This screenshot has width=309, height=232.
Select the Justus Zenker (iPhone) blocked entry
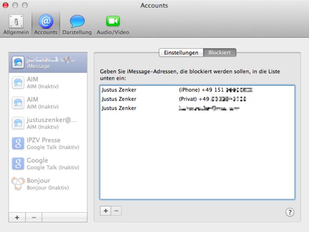197,90
